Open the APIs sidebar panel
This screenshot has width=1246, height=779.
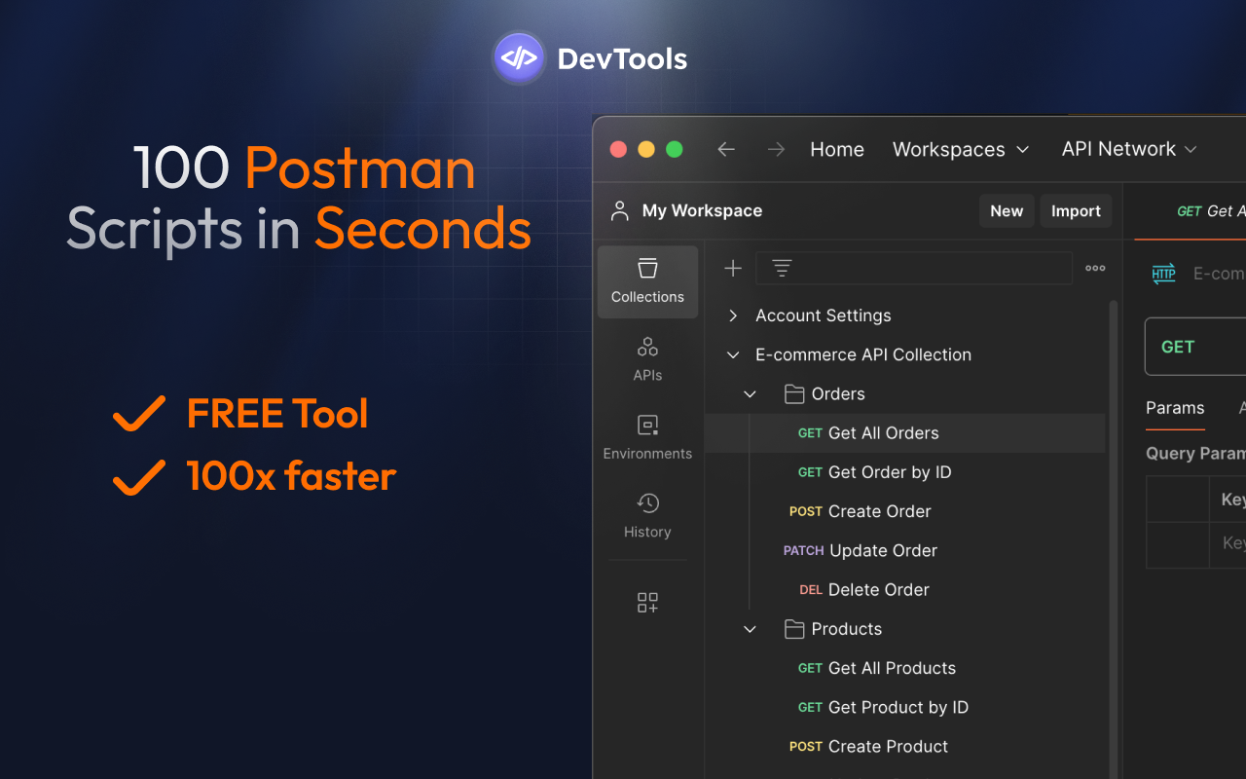coord(647,359)
